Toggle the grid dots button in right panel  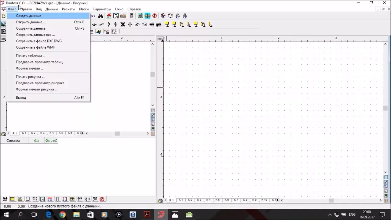click(x=386, y=178)
